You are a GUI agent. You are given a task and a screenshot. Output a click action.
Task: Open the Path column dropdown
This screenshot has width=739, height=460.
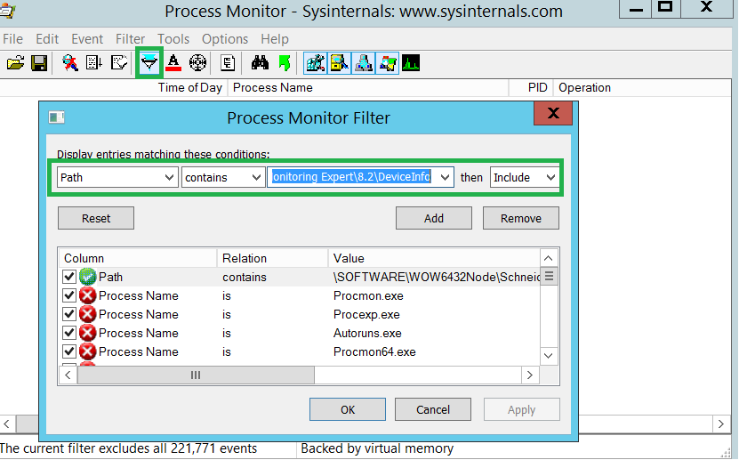click(116, 178)
